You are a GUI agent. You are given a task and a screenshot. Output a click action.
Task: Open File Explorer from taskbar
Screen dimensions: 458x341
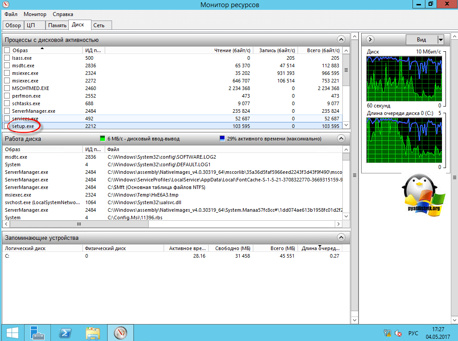93,333
